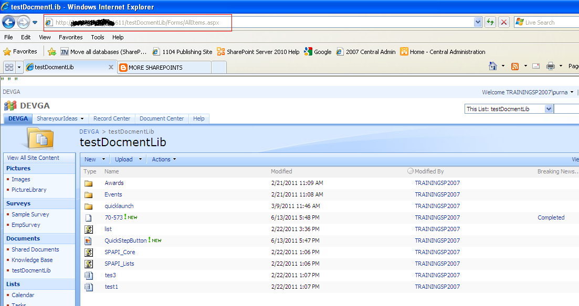This screenshot has width=579, height=306.
Task: Click the Awards folder icon
Action: click(x=89, y=183)
